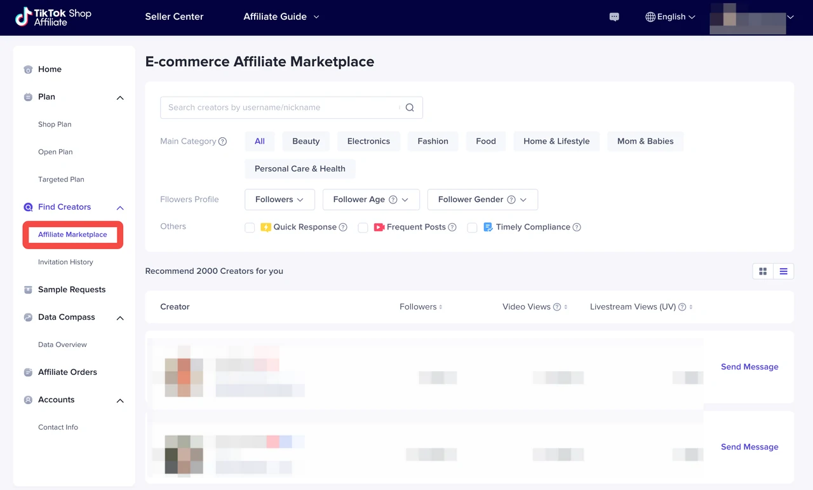Switch to list view layout
Viewport: 813px width, 490px height.
[x=783, y=271]
